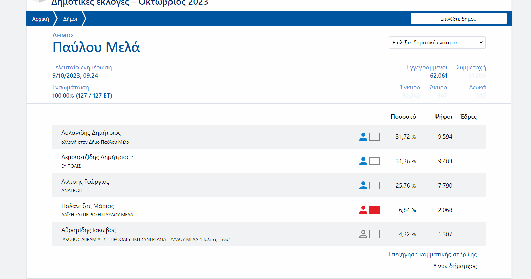Go to Αρχική in the breadcrumb

(40, 19)
